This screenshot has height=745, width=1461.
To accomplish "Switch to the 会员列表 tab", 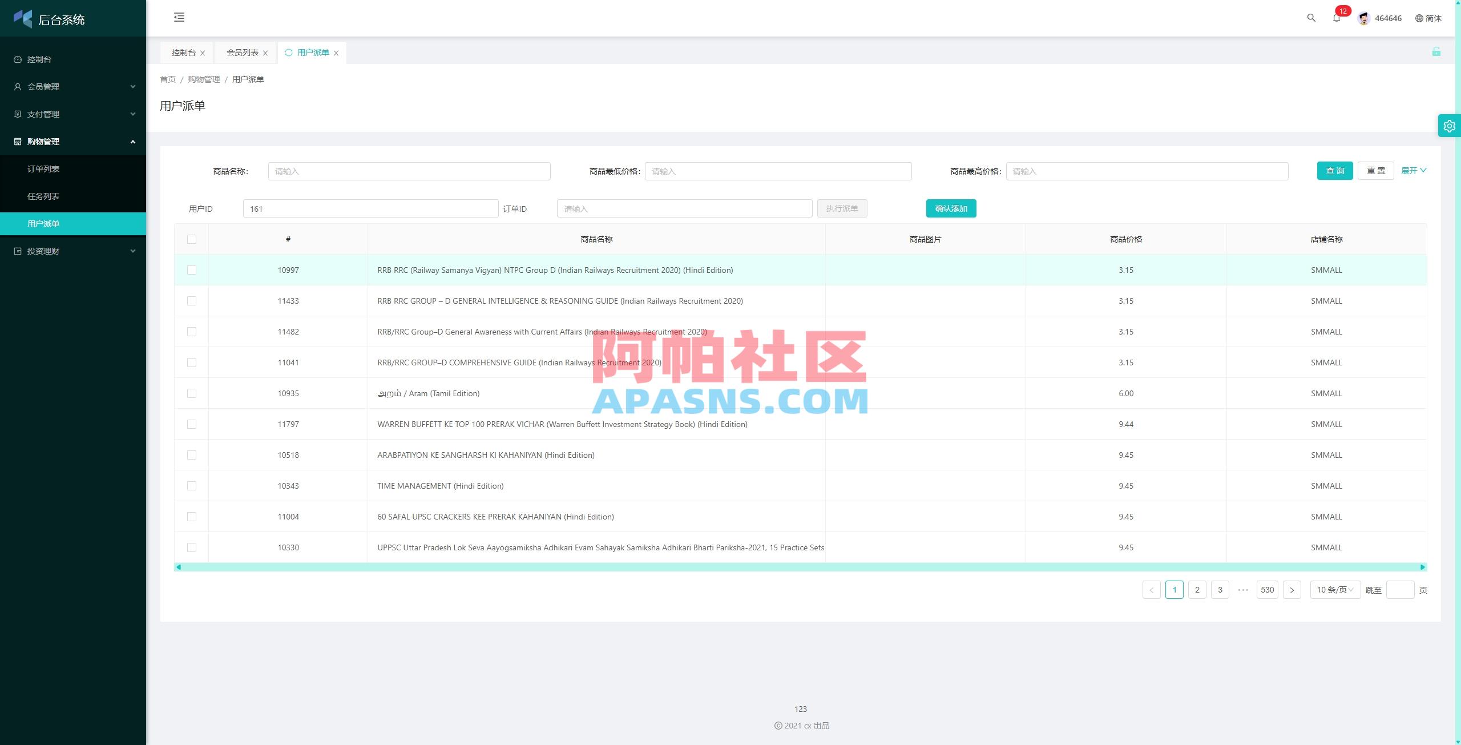I will [x=242, y=52].
